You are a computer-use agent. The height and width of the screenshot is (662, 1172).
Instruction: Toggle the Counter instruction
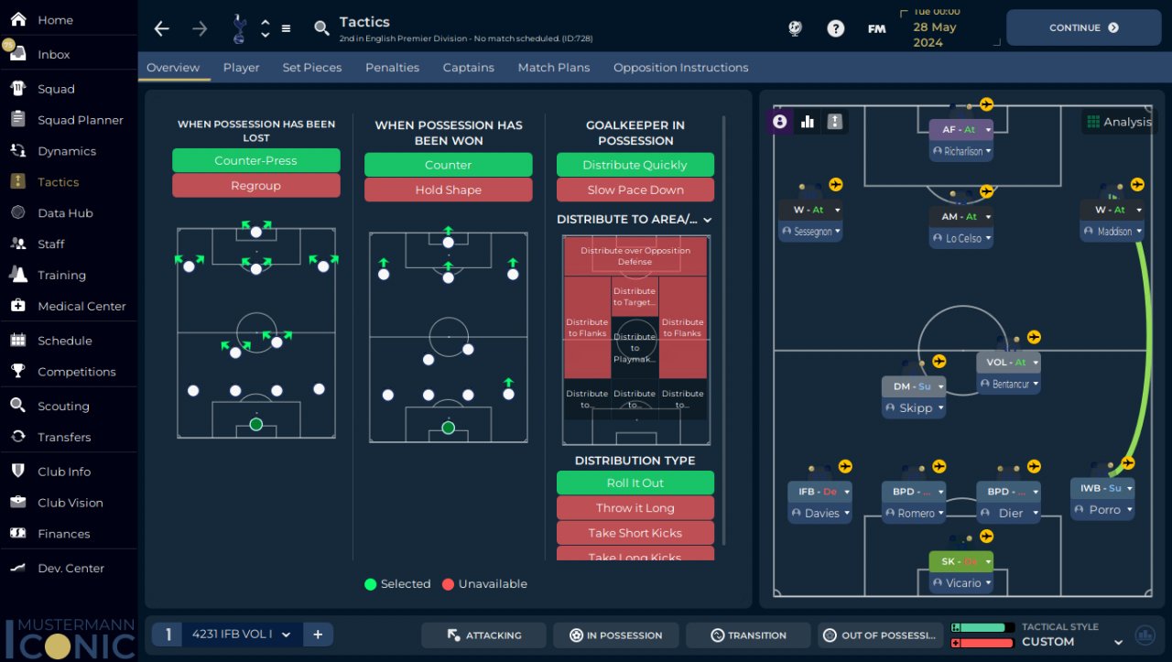pyautogui.click(x=449, y=165)
